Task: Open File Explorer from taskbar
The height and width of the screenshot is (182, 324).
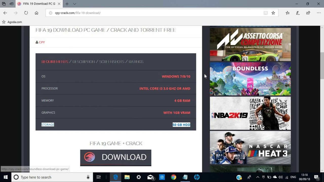Action: click(x=127, y=177)
